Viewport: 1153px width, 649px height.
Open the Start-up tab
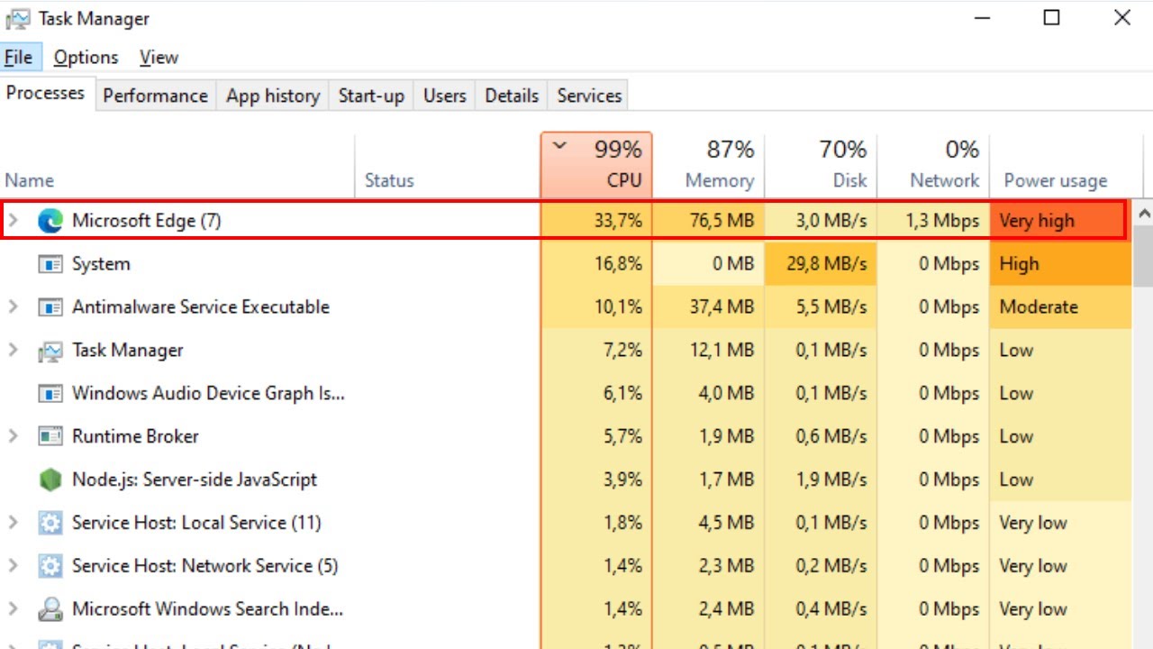(x=371, y=96)
